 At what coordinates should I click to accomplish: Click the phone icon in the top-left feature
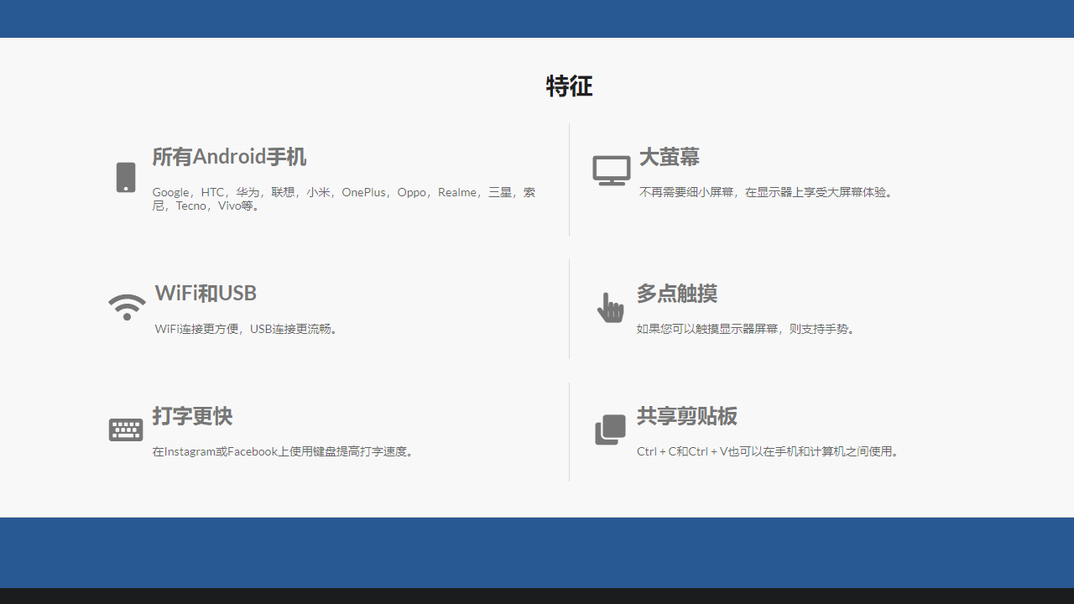click(x=125, y=177)
